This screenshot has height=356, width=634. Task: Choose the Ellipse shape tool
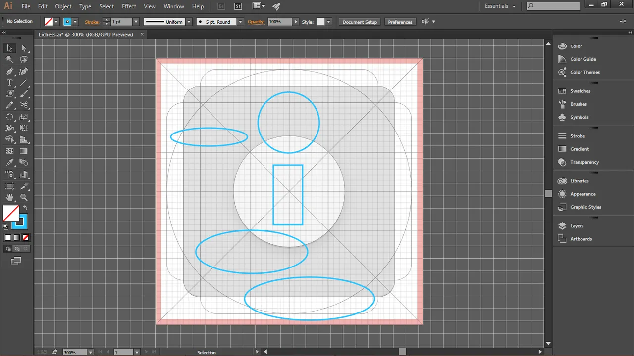point(9,94)
